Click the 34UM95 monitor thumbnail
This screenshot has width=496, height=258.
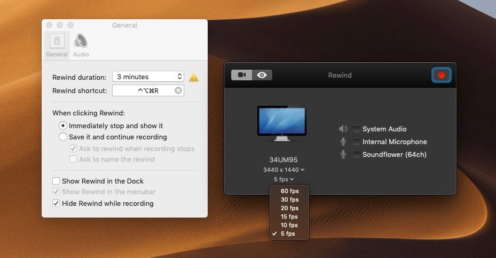click(281, 123)
